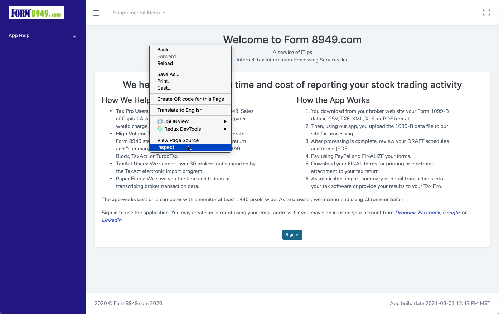Choose Print... in the context menu
The image size is (499, 314).
click(x=190, y=81)
